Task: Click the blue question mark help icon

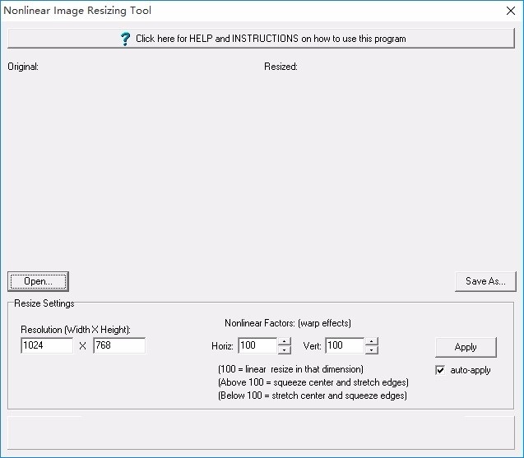Action: tap(125, 39)
